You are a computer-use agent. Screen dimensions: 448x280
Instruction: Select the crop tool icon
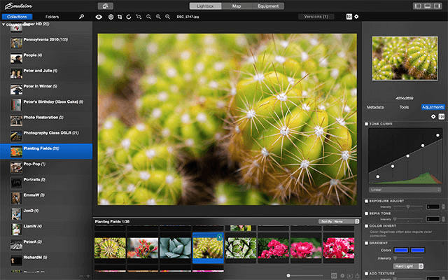[x=118, y=15]
